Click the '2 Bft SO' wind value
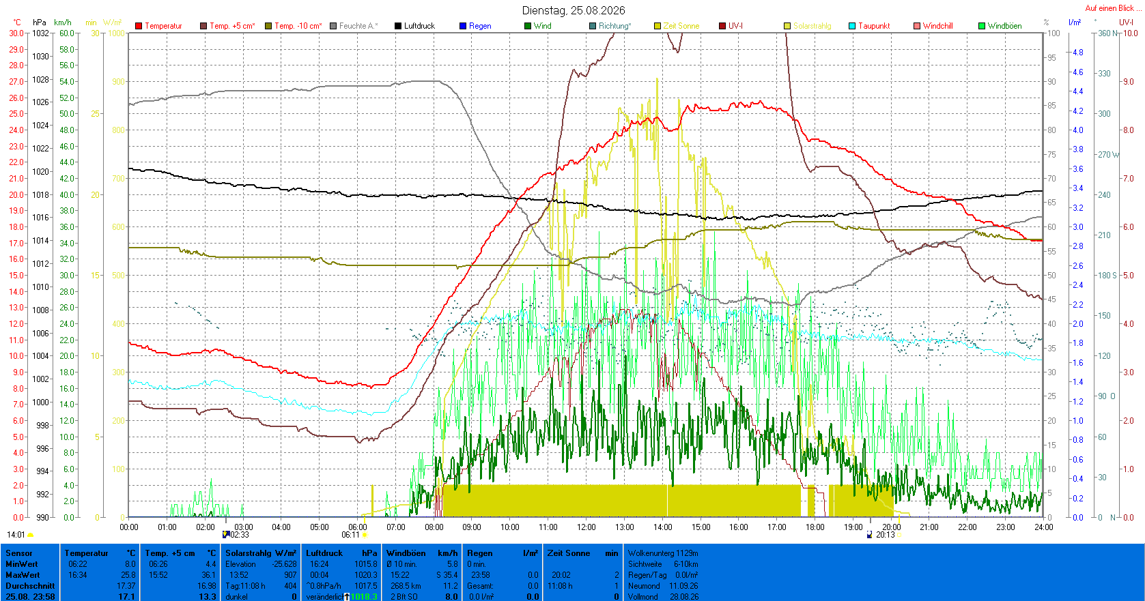This screenshot has width=1145, height=601. click(x=404, y=597)
